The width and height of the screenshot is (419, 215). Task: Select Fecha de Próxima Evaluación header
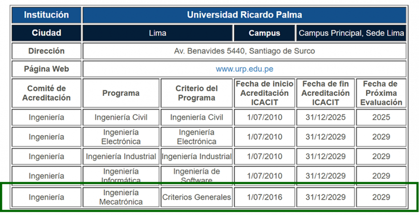[x=381, y=93]
